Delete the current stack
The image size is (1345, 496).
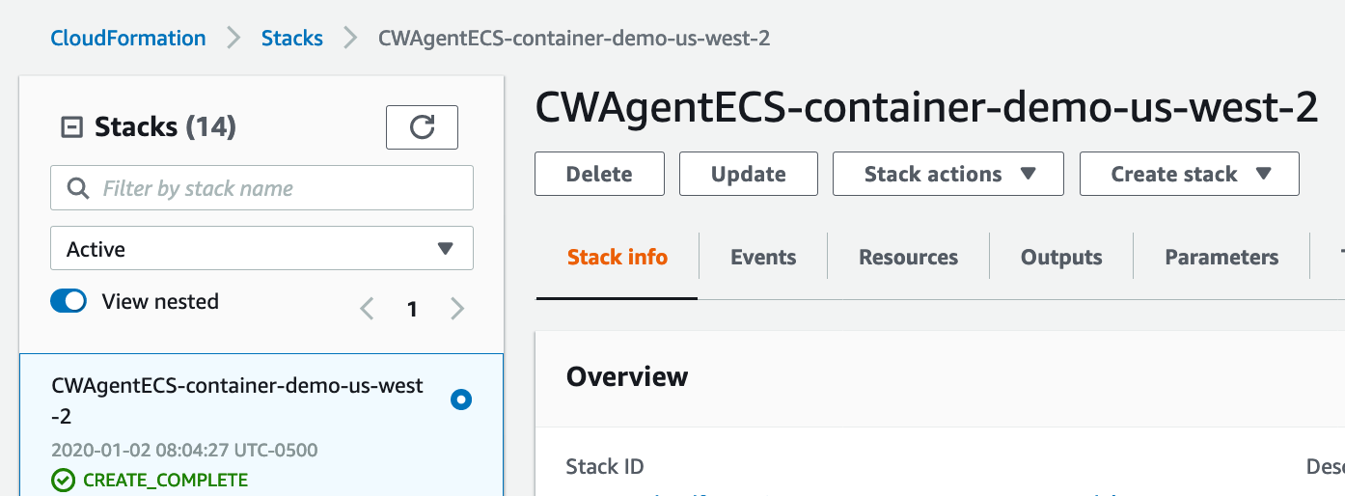click(x=600, y=174)
